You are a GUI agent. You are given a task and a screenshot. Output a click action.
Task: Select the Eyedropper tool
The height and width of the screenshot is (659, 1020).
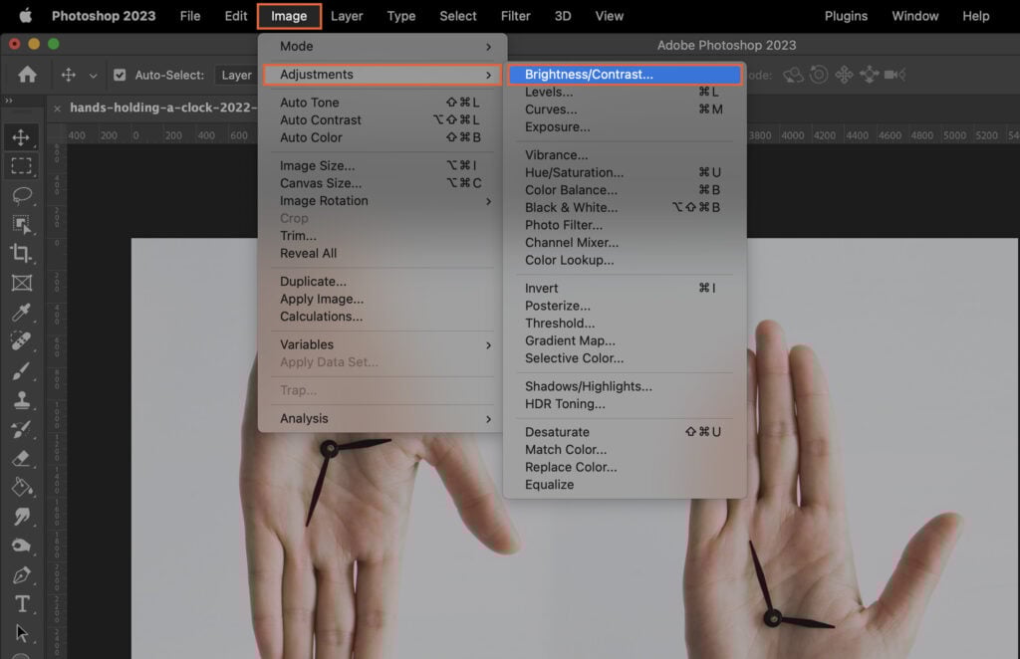[x=22, y=312]
